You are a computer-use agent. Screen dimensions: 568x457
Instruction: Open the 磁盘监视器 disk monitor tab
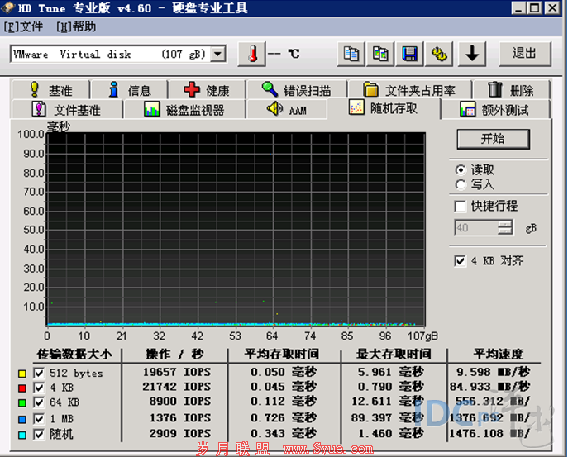pos(184,109)
